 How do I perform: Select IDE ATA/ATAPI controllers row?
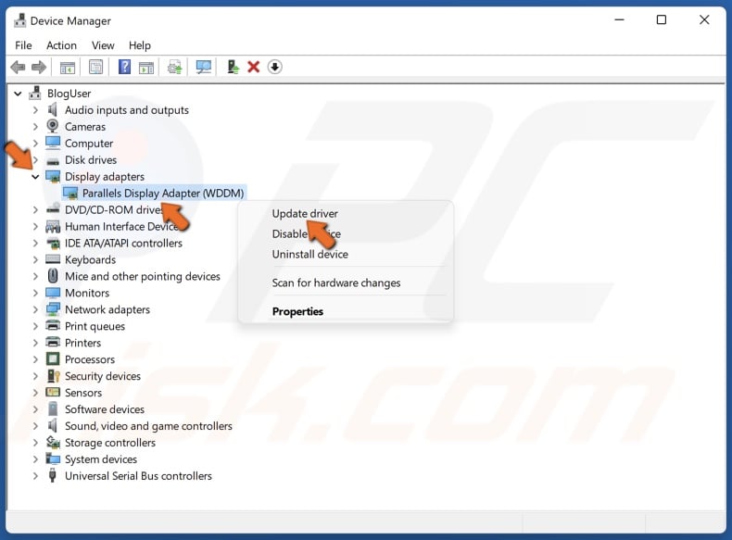tap(123, 243)
